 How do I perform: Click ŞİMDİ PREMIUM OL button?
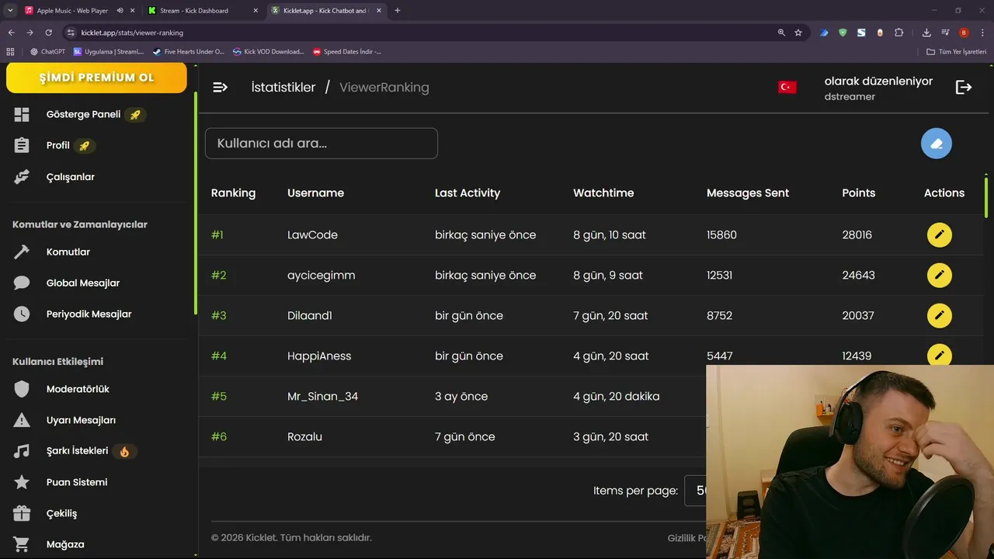[96, 78]
